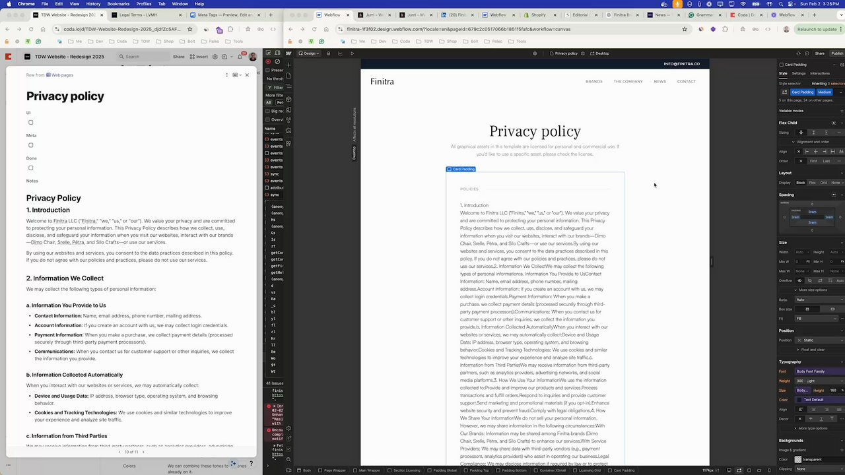The image size is (845, 475).
Task: Open the Webflow Navigator panel icon
Action: click(x=288, y=87)
